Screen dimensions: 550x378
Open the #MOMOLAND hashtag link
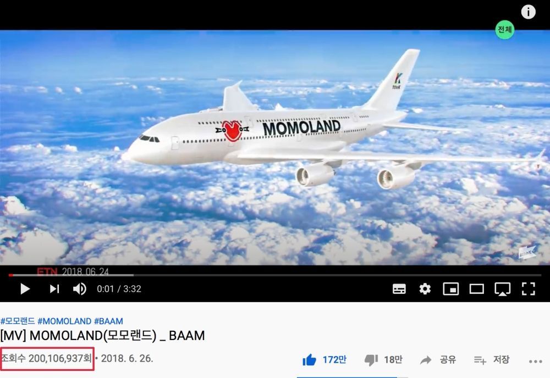(64, 321)
